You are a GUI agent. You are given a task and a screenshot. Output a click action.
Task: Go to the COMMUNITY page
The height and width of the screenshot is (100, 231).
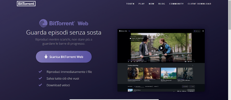[x=176, y=4]
